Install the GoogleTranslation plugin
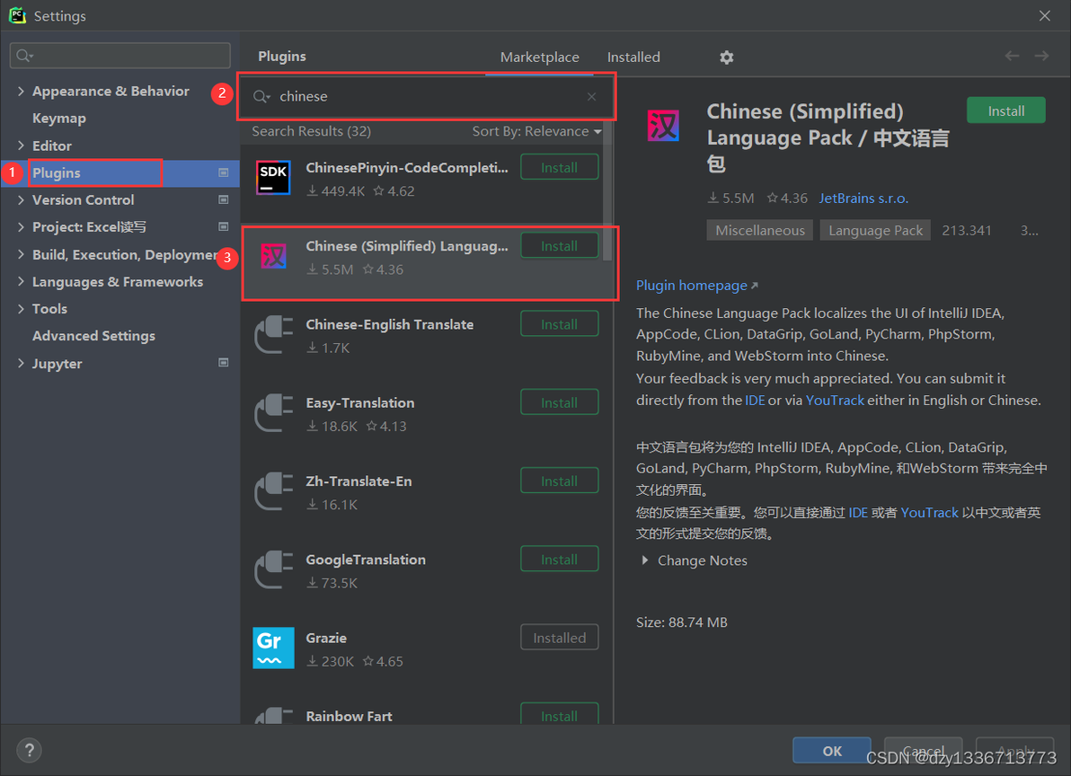 560,560
